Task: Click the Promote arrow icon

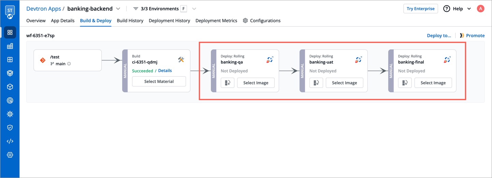Action: click(x=462, y=35)
